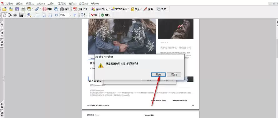Confirm deletion with 是(Y) button

click(158, 75)
